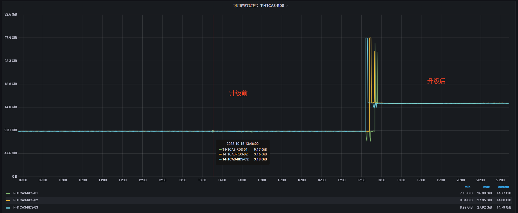Viewport: 518px width, 213px height.
Task: Click the yellow color swatch for RDS-02
Action: 8,200
